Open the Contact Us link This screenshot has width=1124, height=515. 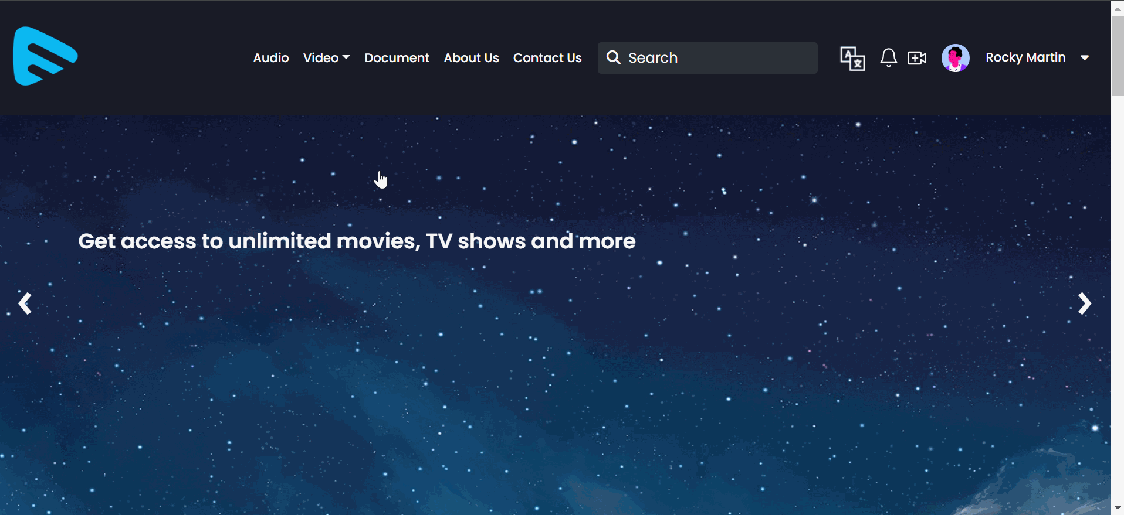click(x=547, y=57)
